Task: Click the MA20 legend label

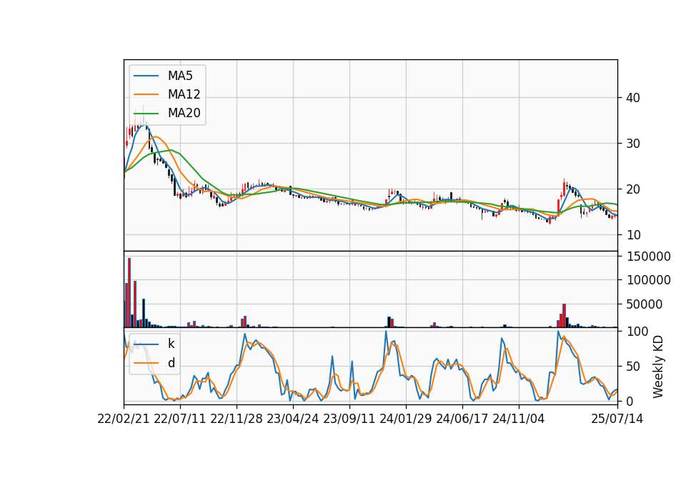Action: [x=184, y=113]
